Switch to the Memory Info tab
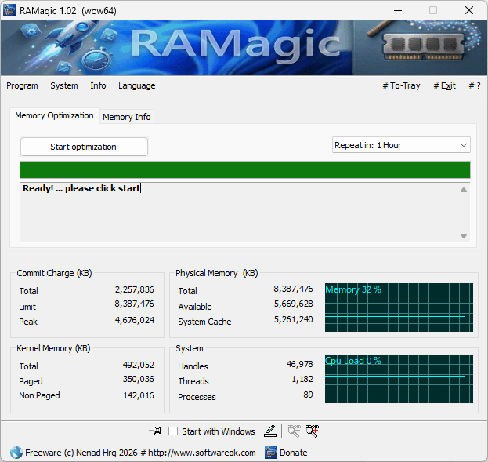488x462 pixels. pyautogui.click(x=127, y=117)
